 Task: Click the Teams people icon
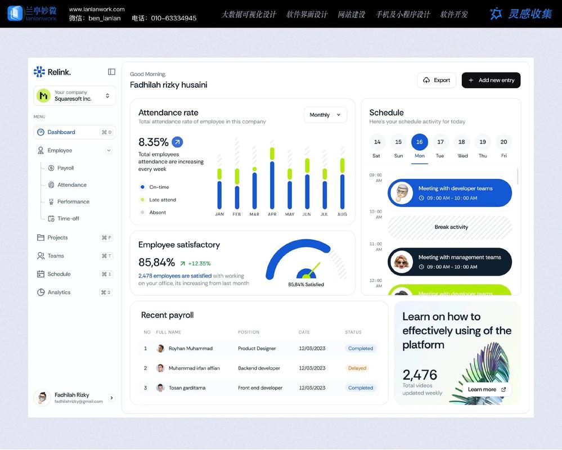[41, 256]
